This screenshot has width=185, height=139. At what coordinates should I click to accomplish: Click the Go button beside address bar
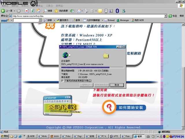(x=173, y=16)
